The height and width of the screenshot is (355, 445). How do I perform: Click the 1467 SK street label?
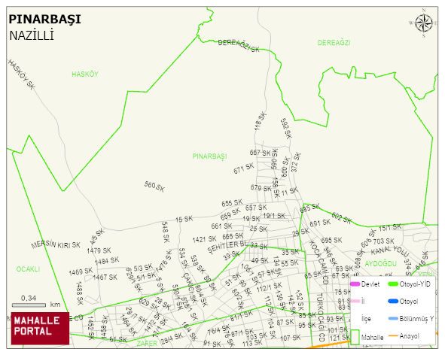tap(105, 277)
